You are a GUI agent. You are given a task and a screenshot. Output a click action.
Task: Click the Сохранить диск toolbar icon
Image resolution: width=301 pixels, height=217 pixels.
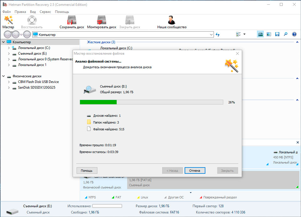[72, 20]
